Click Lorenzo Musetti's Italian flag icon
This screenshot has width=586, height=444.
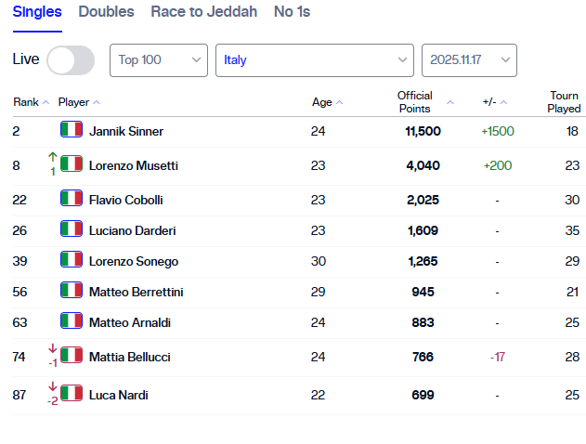point(72,165)
